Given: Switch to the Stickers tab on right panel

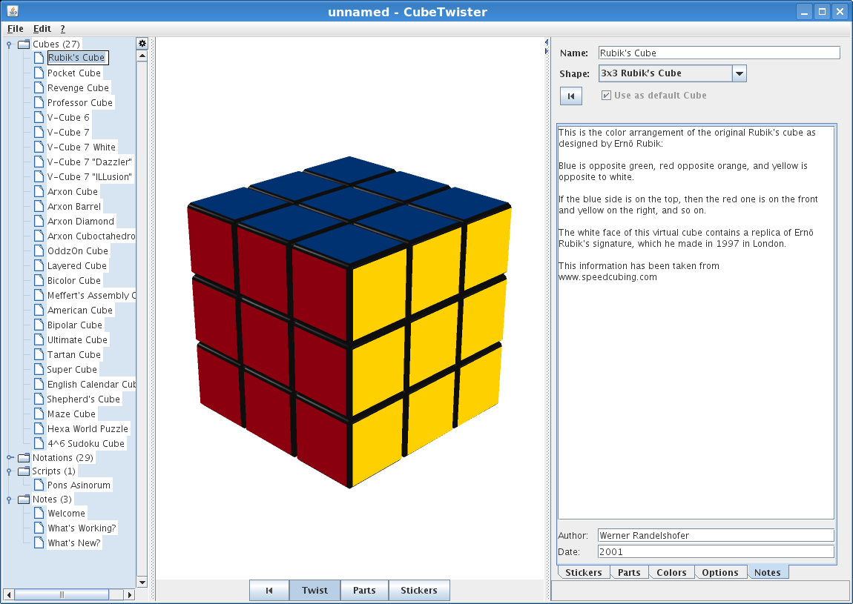Looking at the screenshot, I should (583, 572).
